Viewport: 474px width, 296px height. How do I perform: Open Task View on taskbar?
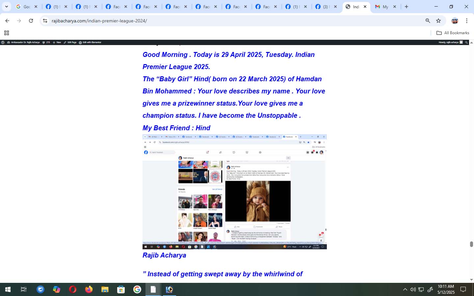coord(24,289)
